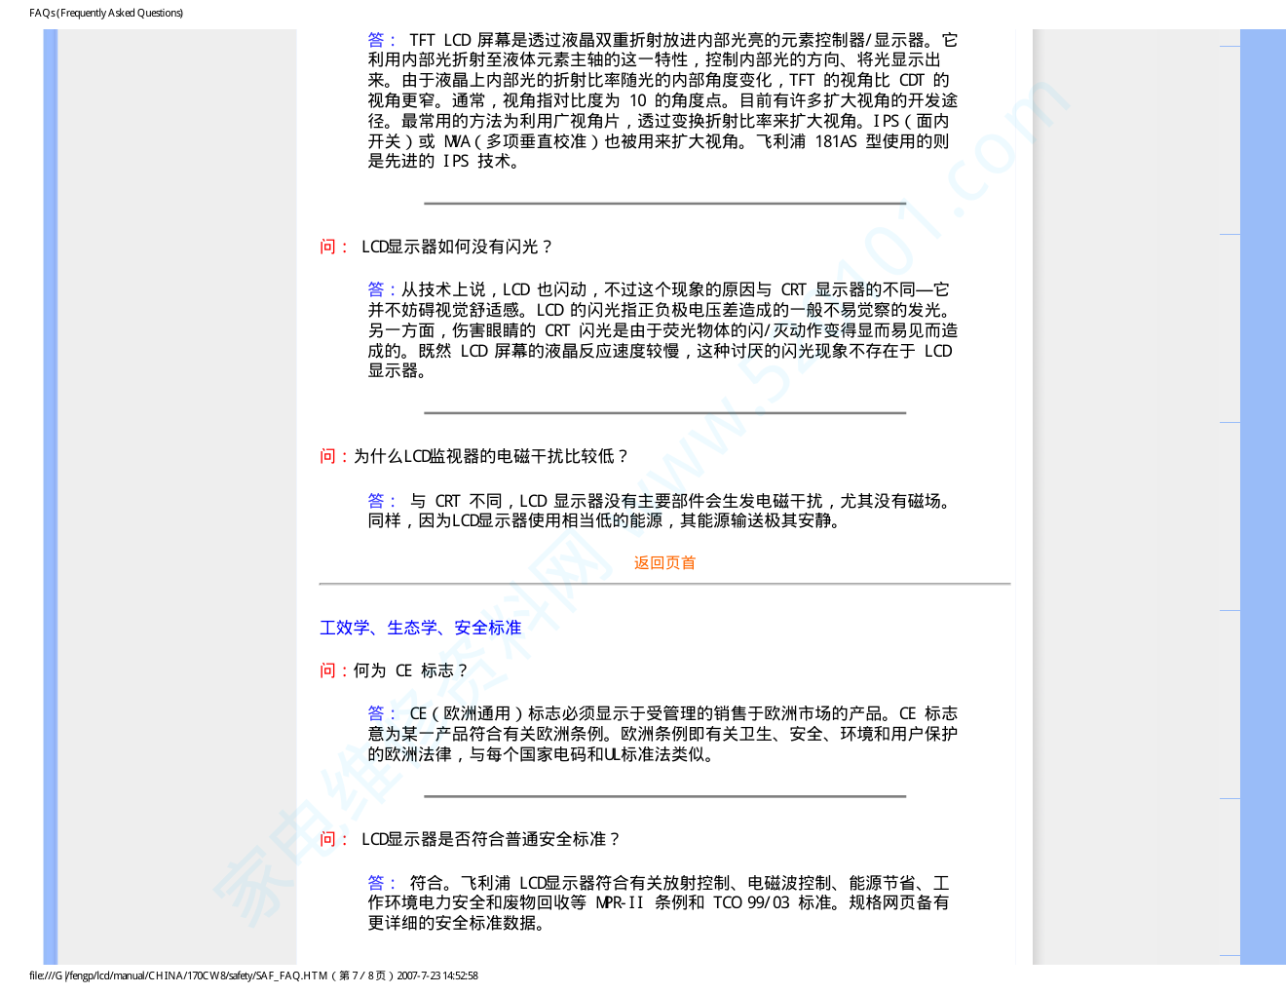Click the FAQs (Frequently Asked Questions) page header
Image resolution: width=1286 pixels, height=994 pixels.
click(106, 13)
